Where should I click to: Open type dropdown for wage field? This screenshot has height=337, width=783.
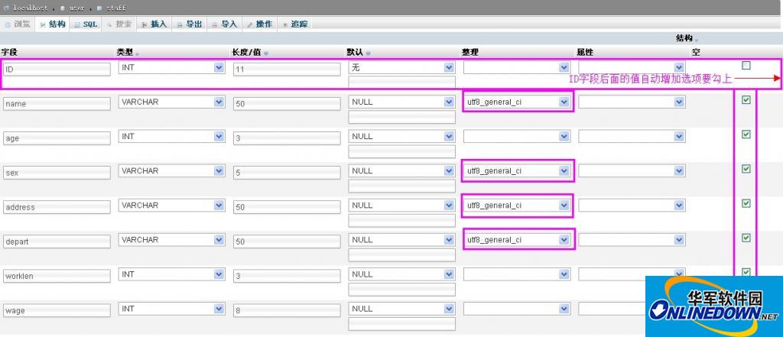point(171,309)
